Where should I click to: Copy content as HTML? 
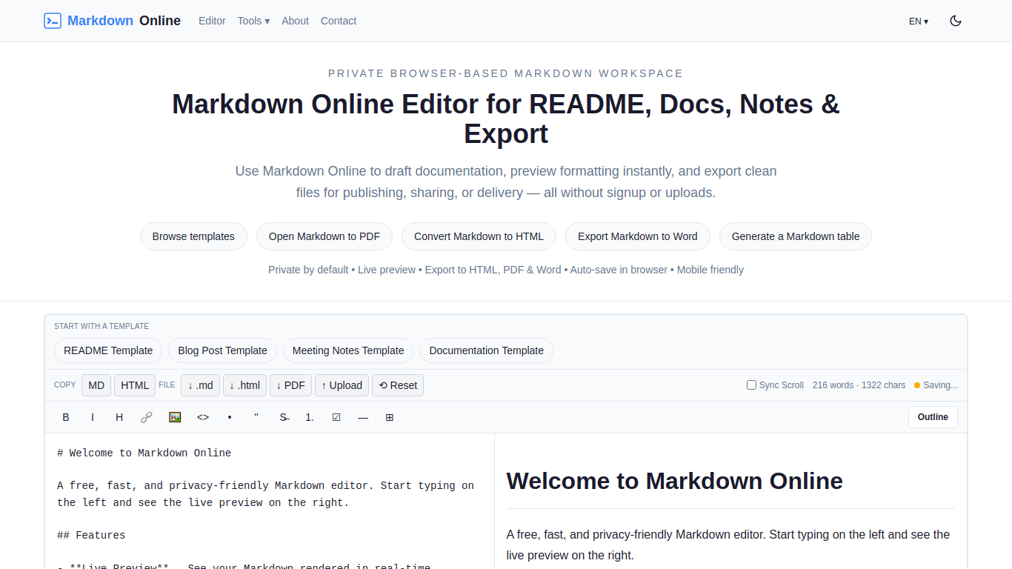[x=135, y=385]
